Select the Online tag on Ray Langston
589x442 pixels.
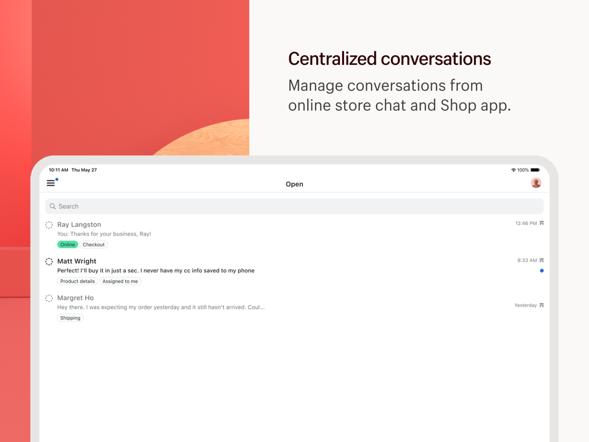pyautogui.click(x=68, y=245)
